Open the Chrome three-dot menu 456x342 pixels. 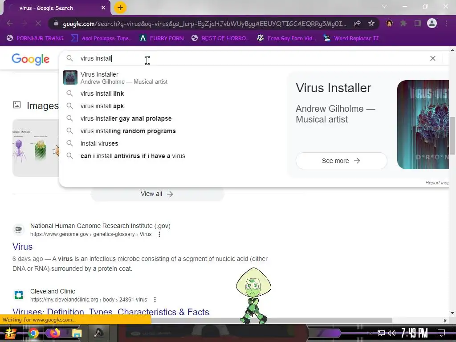[x=446, y=23]
